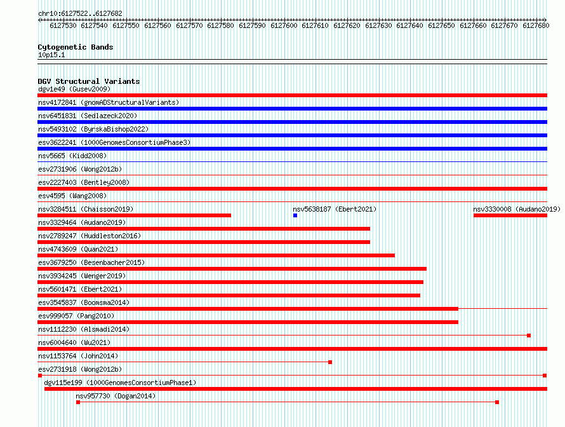Click the small blue nsv5638187 variant marker
The width and height of the screenshot is (565, 427).
[x=295, y=215]
